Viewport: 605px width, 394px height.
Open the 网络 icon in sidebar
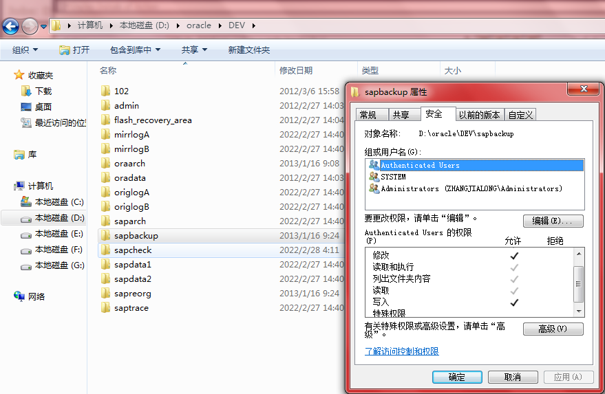point(19,296)
